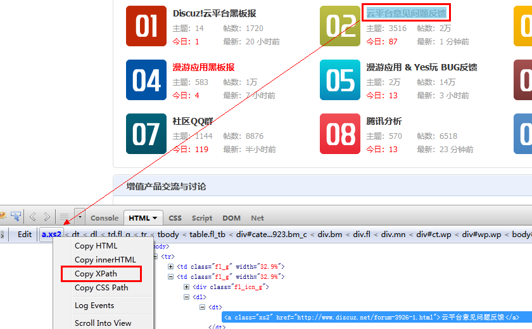Click the red 08 forum icon

[x=340, y=134]
